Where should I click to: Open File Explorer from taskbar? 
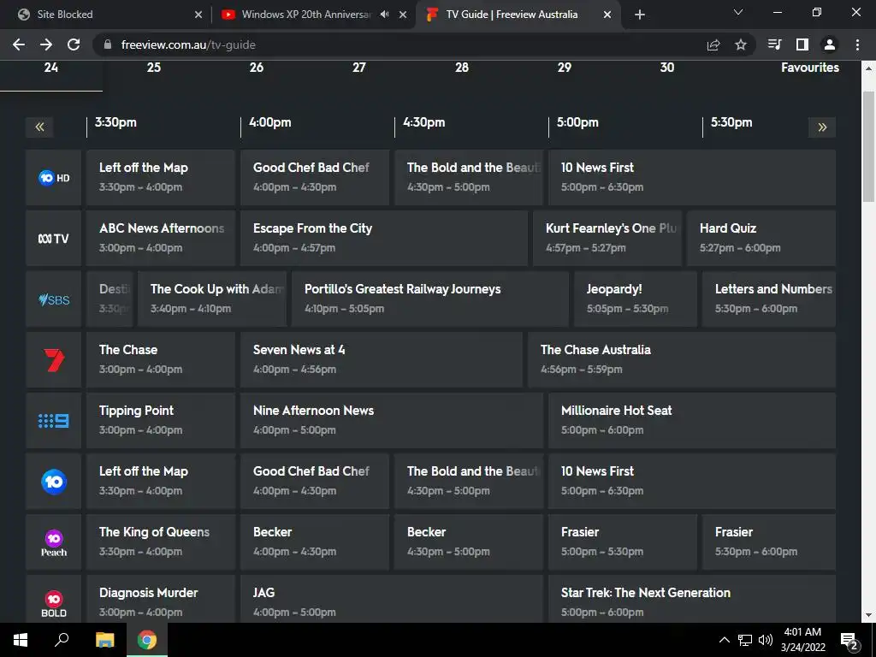104,640
